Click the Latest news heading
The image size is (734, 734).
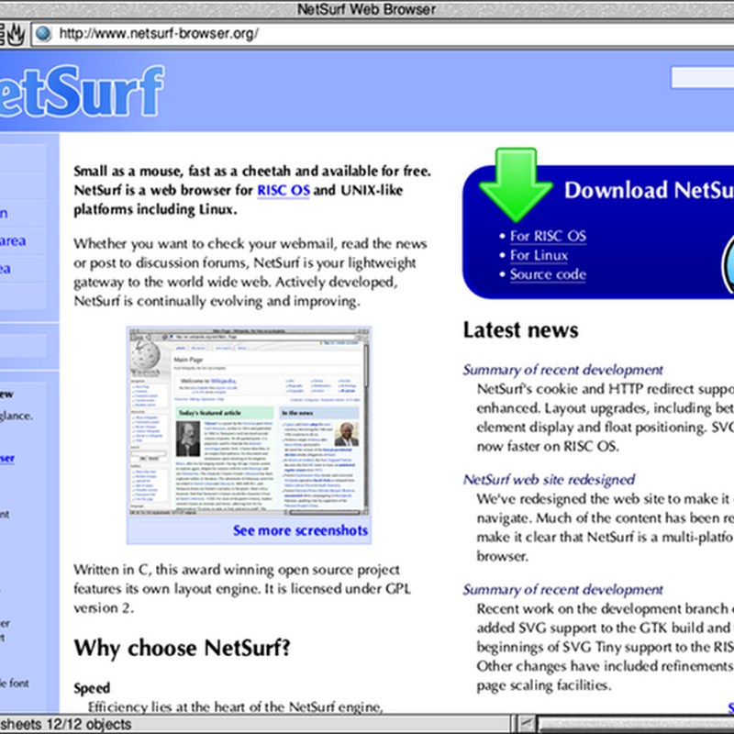click(x=520, y=330)
